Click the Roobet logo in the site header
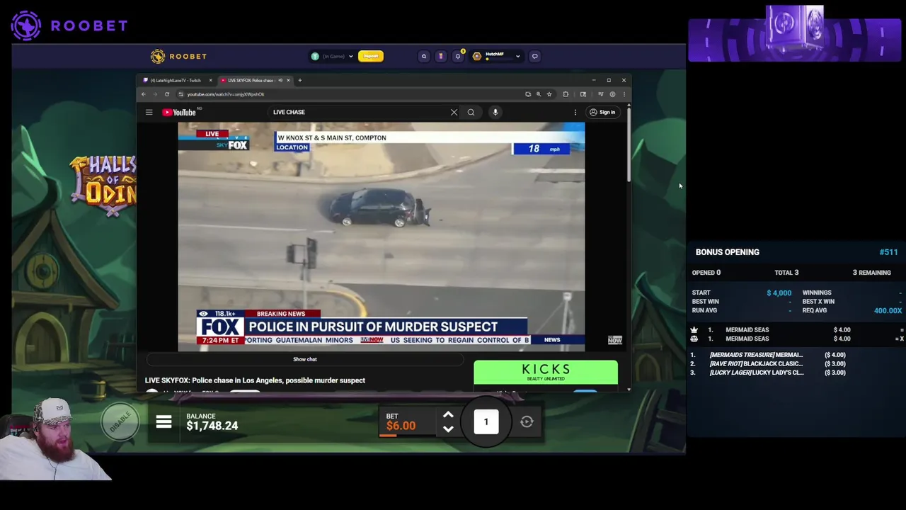This screenshot has width=906, height=510. (178, 56)
